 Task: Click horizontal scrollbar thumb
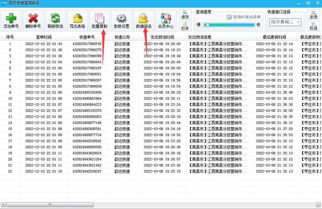click(x=50, y=204)
